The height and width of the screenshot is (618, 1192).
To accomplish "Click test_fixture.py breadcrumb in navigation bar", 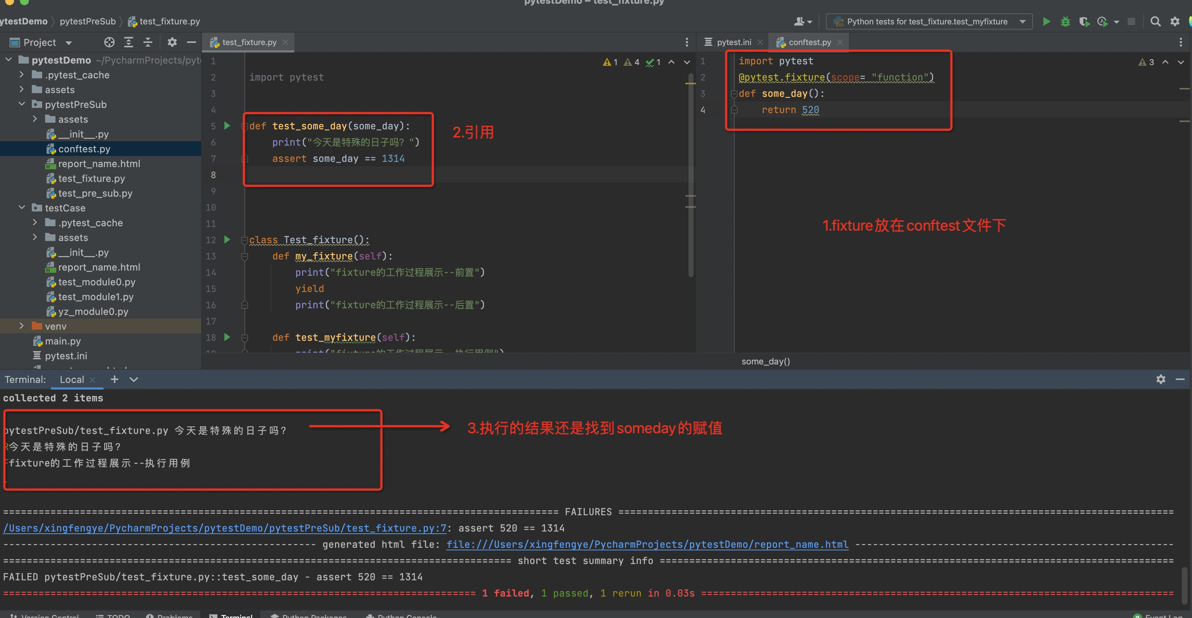I will point(164,21).
